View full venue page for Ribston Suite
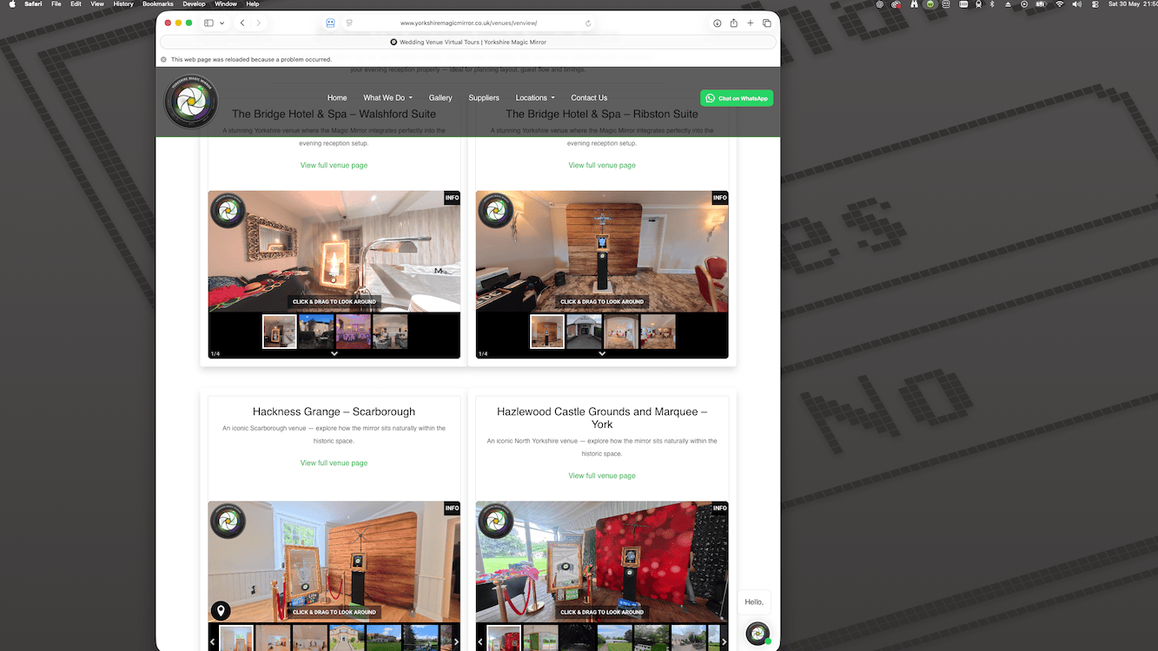This screenshot has width=1158, height=651. click(x=602, y=165)
